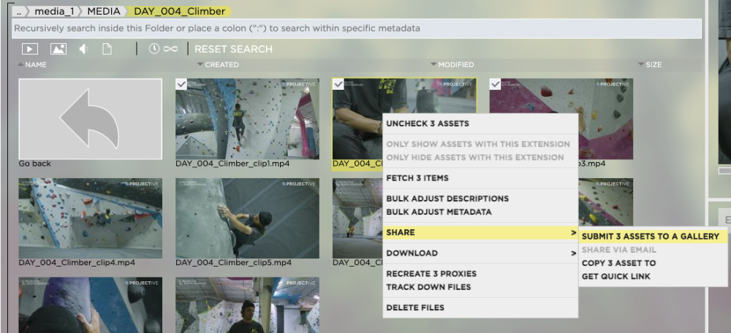This screenshot has width=731, height=333.
Task: Click the recursive search input field
Action: point(356,28)
